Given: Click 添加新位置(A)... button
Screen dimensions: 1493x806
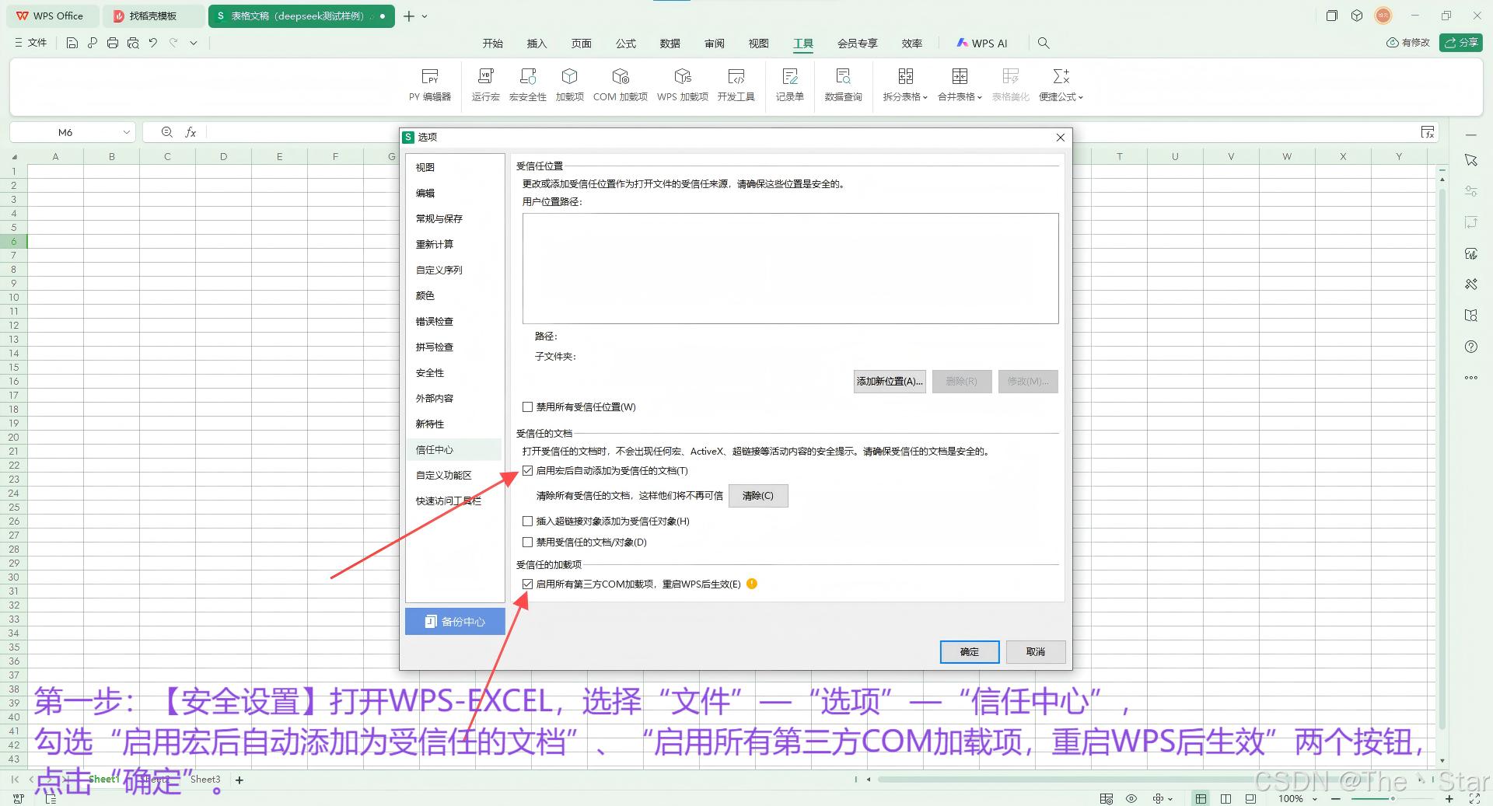Looking at the screenshot, I should click(x=890, y=382).
